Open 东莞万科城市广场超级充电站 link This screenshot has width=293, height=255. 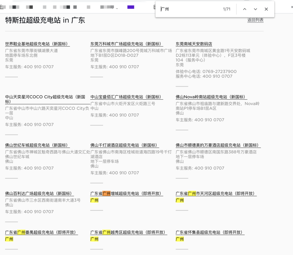tap(127, 44)
